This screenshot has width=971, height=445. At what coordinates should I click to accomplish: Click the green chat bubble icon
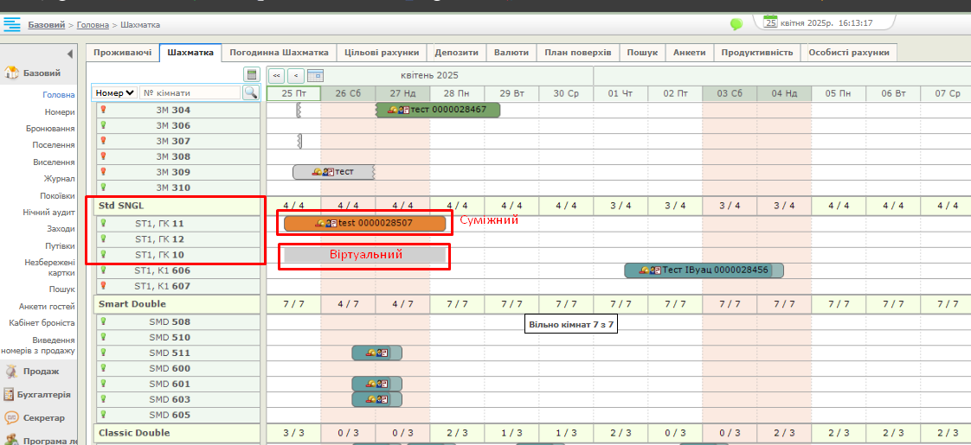[x=736, y=24]
